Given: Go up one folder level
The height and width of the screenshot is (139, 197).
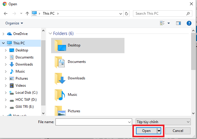Looking at the screenshot, I should point(27,14).
